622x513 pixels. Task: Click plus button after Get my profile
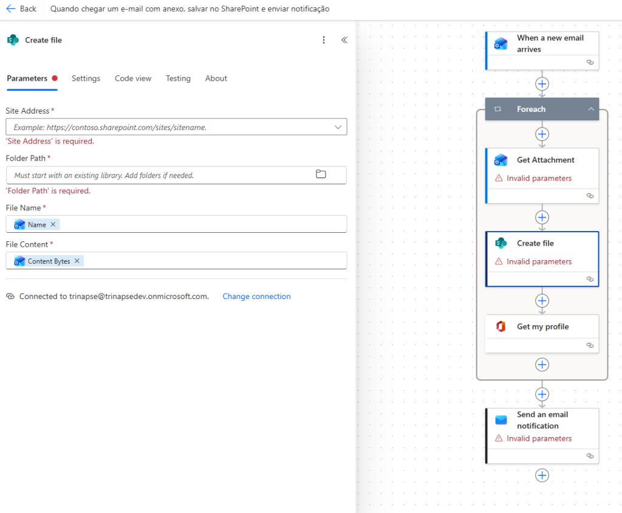(542, 365)
